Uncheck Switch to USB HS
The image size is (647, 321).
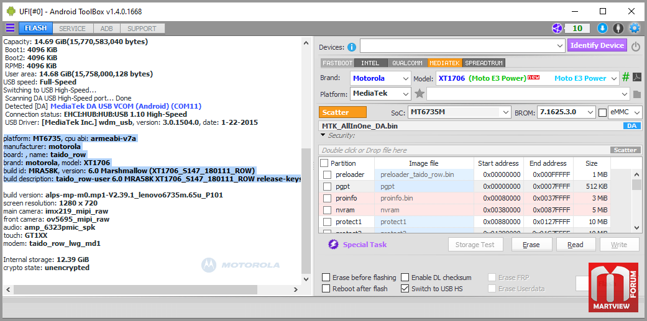(405, 289)
